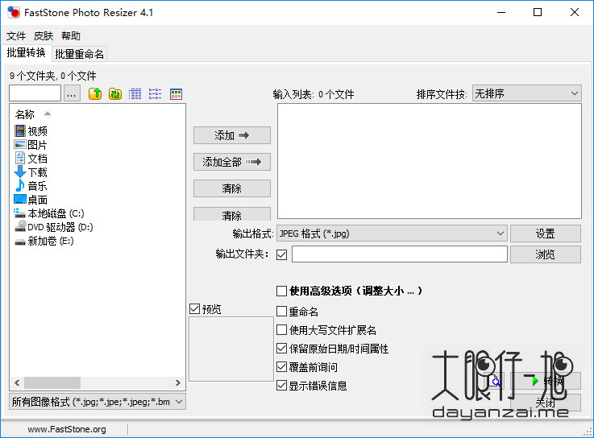Screen dimensions: 594x438
Task: Uncheck 显示错误信息 option
Action: click(281, 386)
